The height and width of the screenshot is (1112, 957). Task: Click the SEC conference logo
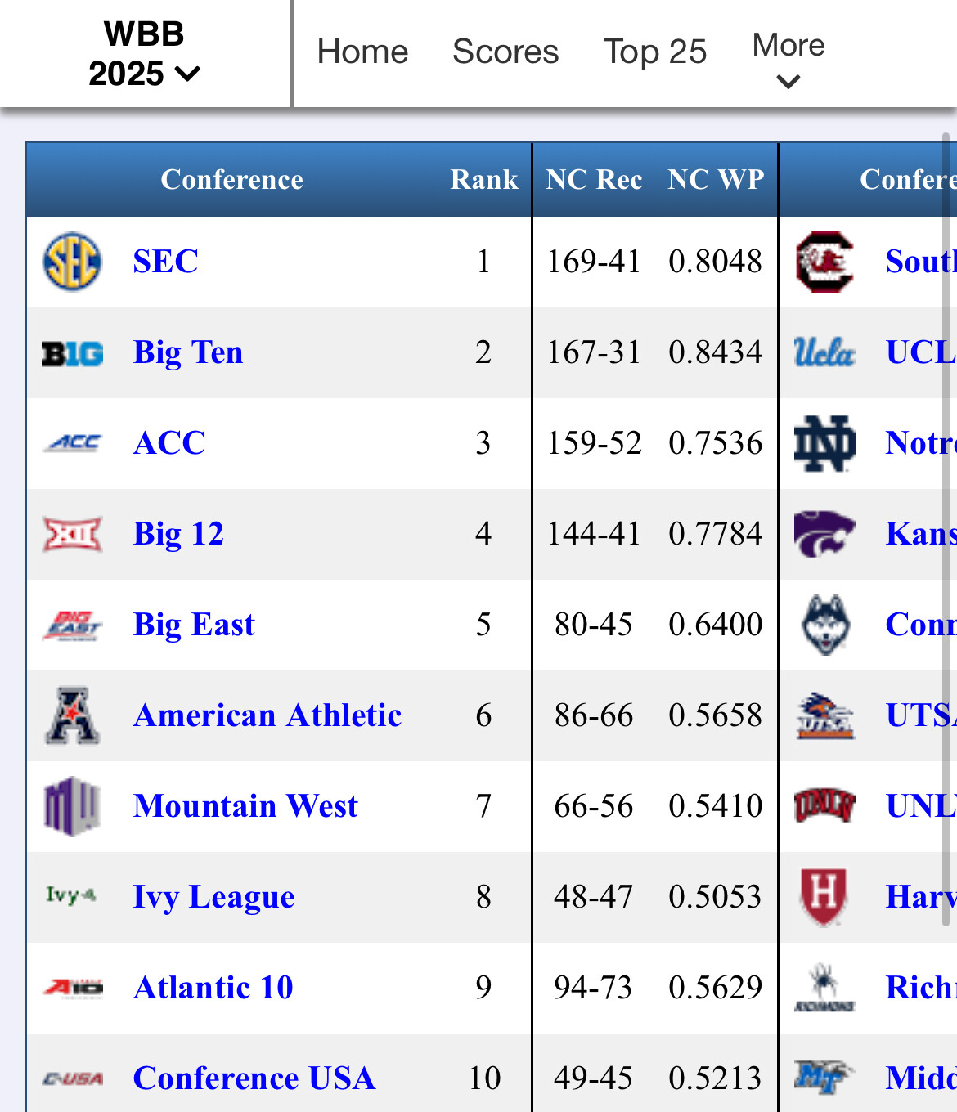(72, 262)
